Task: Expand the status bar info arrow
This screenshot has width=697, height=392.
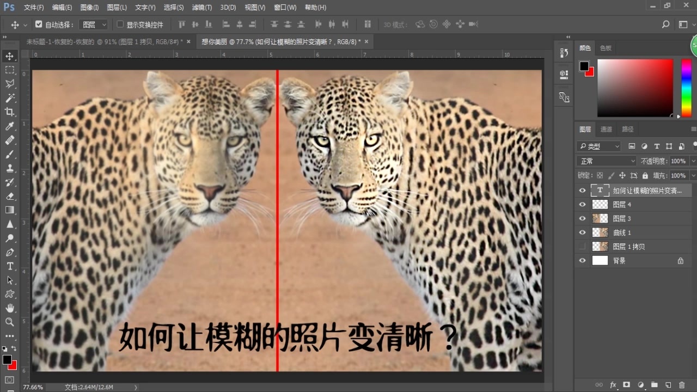Action: point(136,387)
